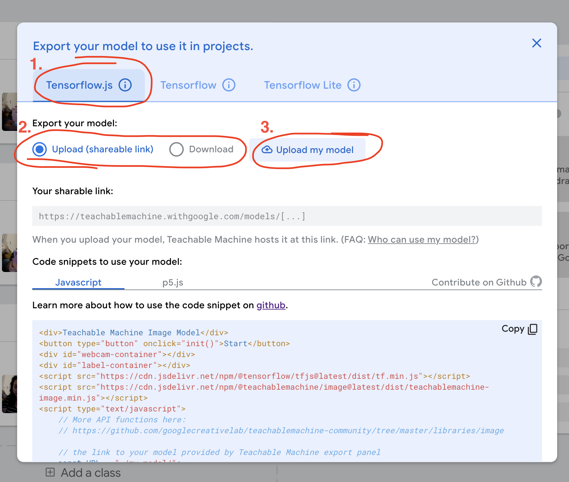The image size is (569, 482).
Task: Click the label-container div code line
Action: [115, 365]
